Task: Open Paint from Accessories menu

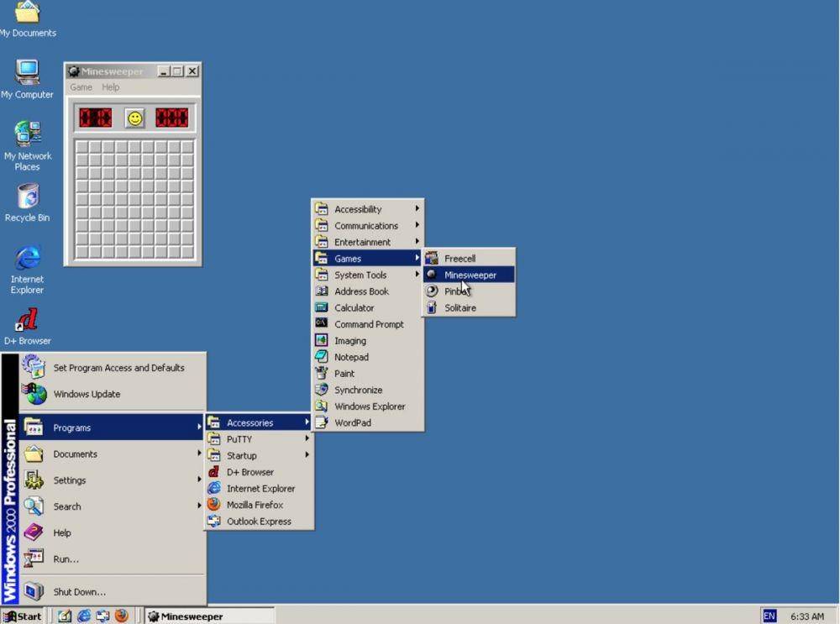Action: point(368,374)
